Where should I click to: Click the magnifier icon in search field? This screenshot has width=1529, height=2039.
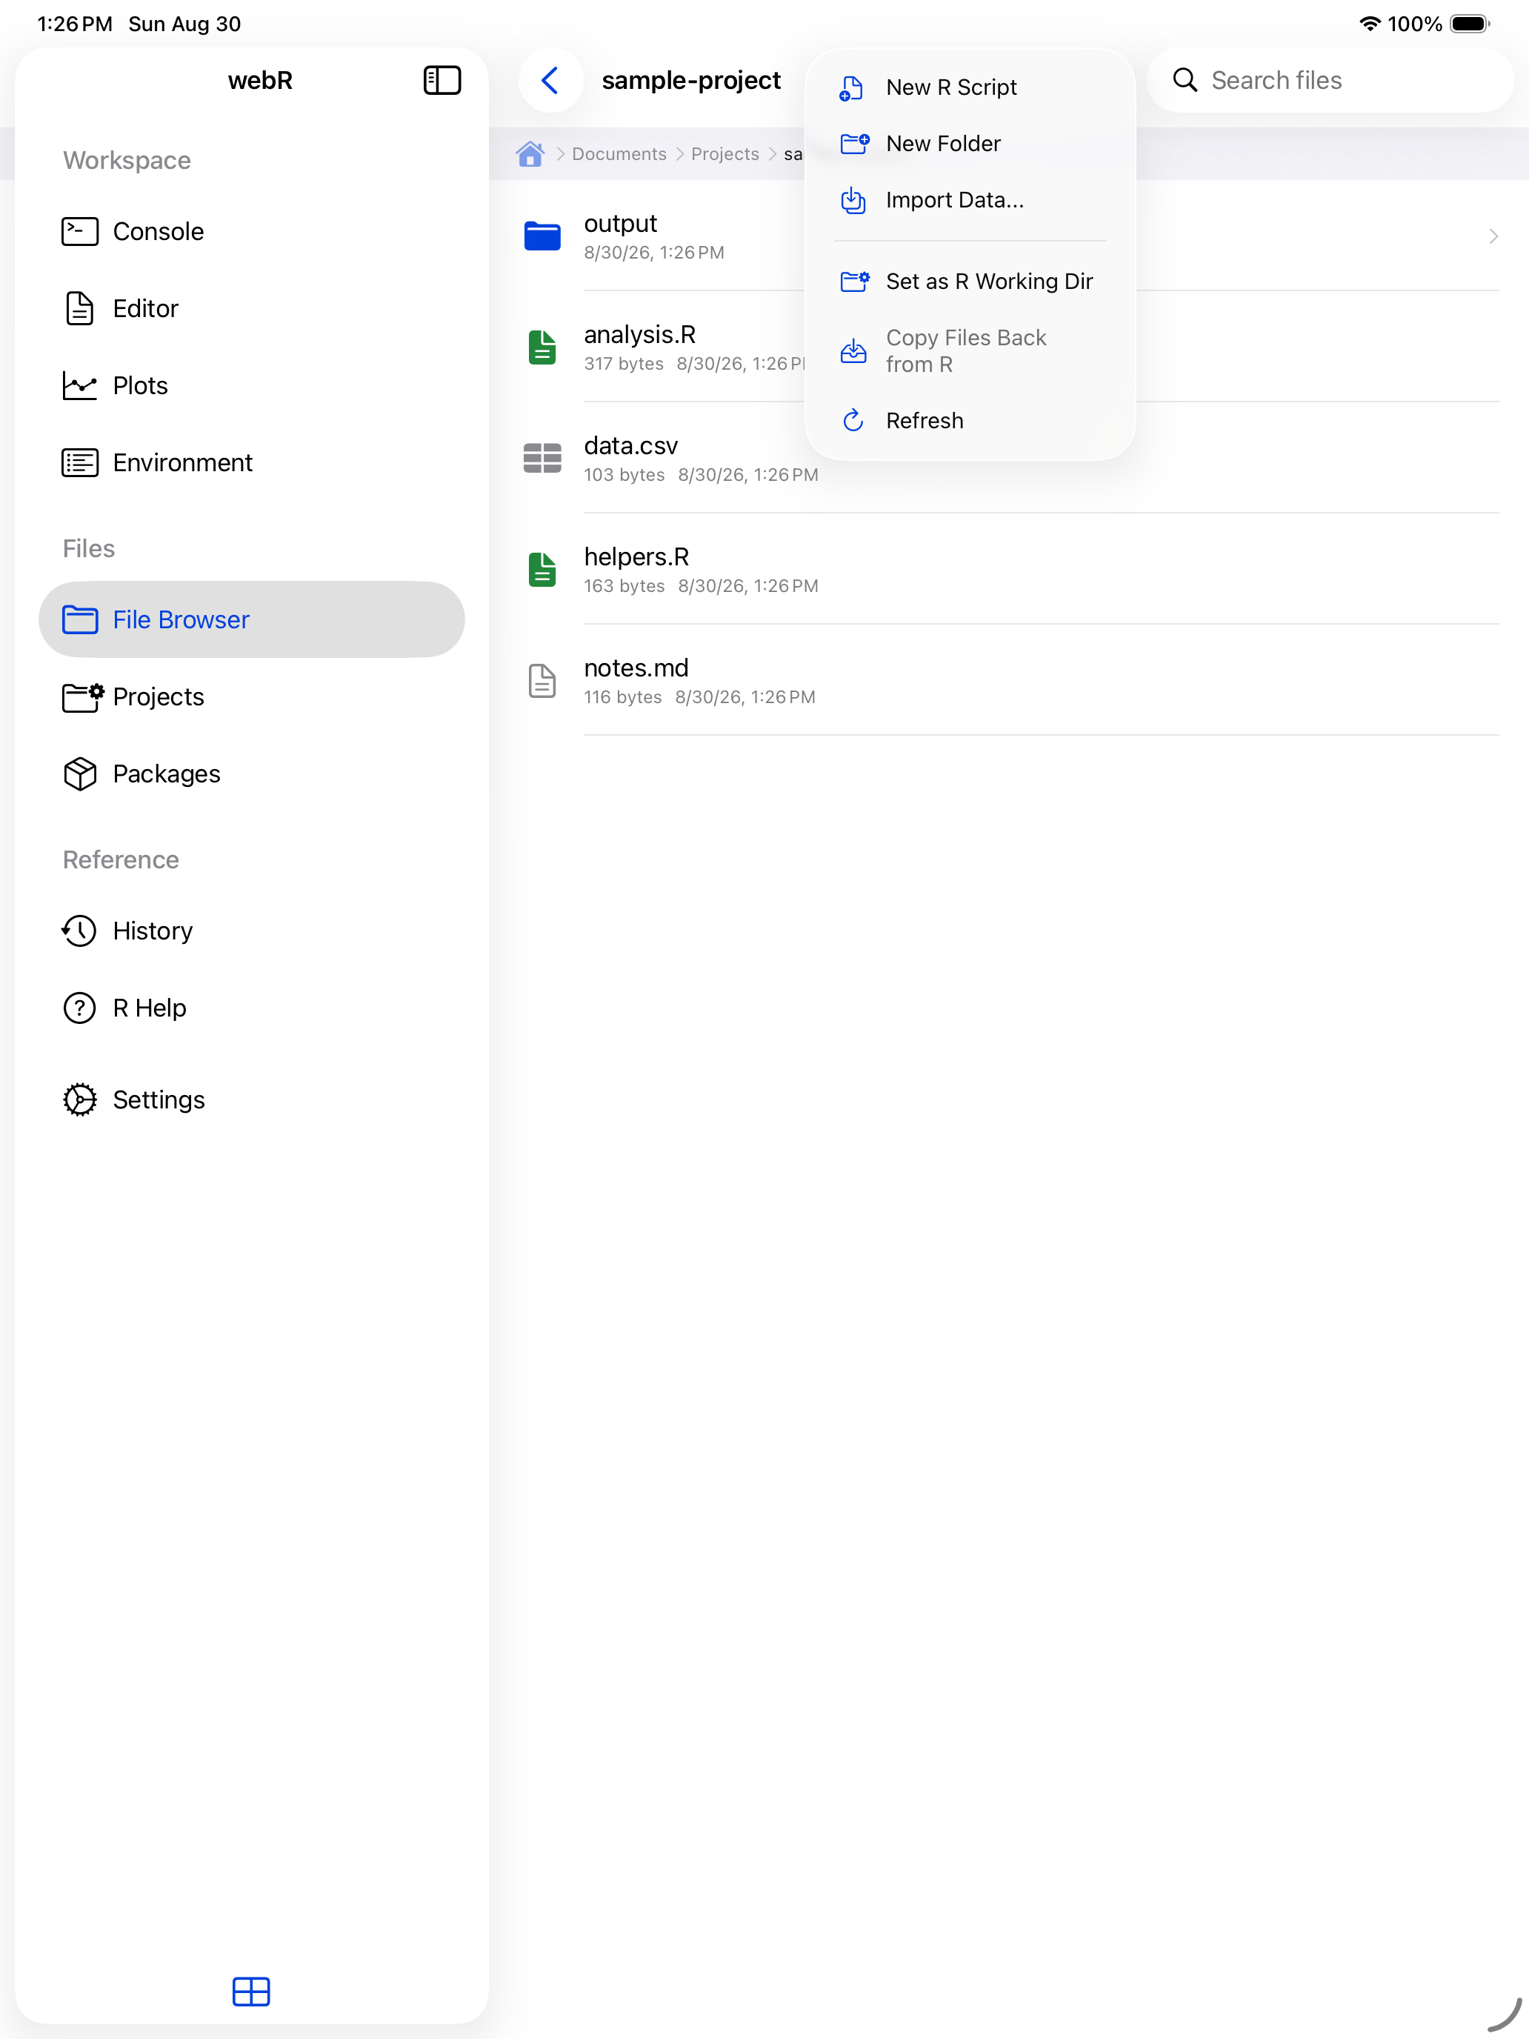tap(1185, 80)
